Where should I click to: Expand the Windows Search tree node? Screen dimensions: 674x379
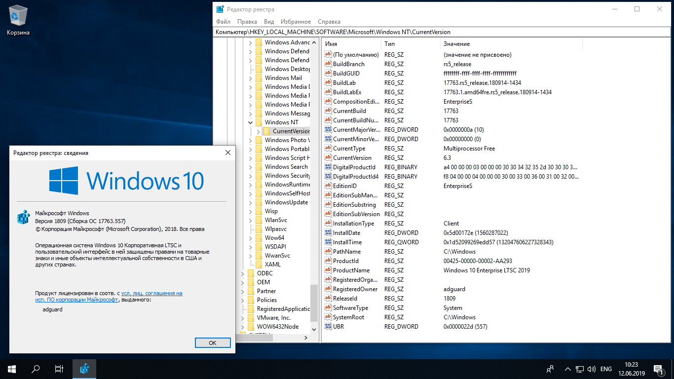coord(250,167)
